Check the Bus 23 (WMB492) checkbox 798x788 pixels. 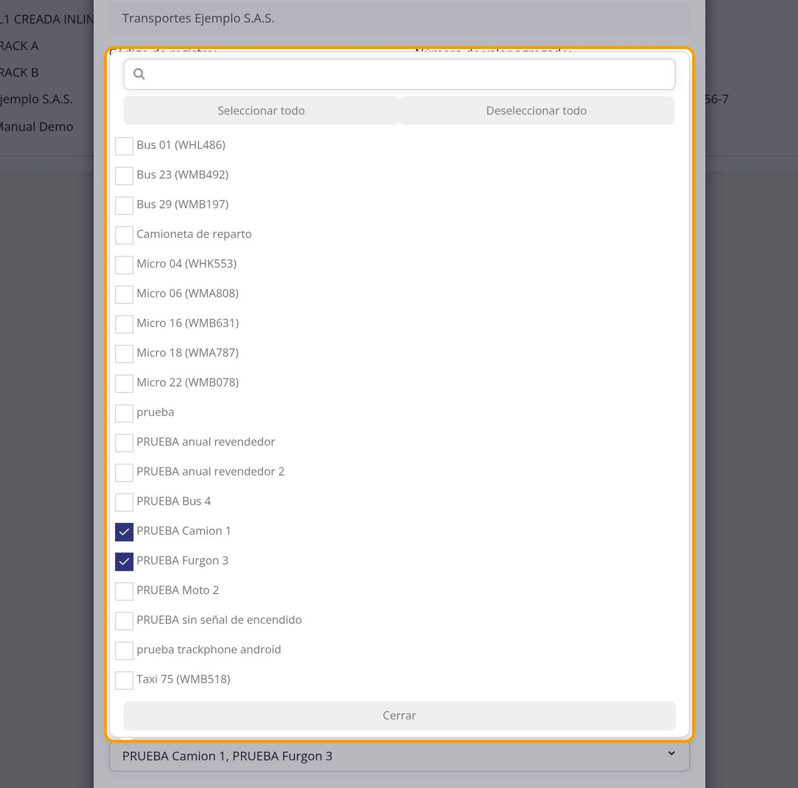[x=124, y=176]
